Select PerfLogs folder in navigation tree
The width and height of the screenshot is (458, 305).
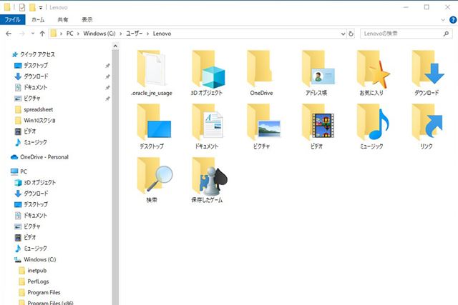click(34, 281)
